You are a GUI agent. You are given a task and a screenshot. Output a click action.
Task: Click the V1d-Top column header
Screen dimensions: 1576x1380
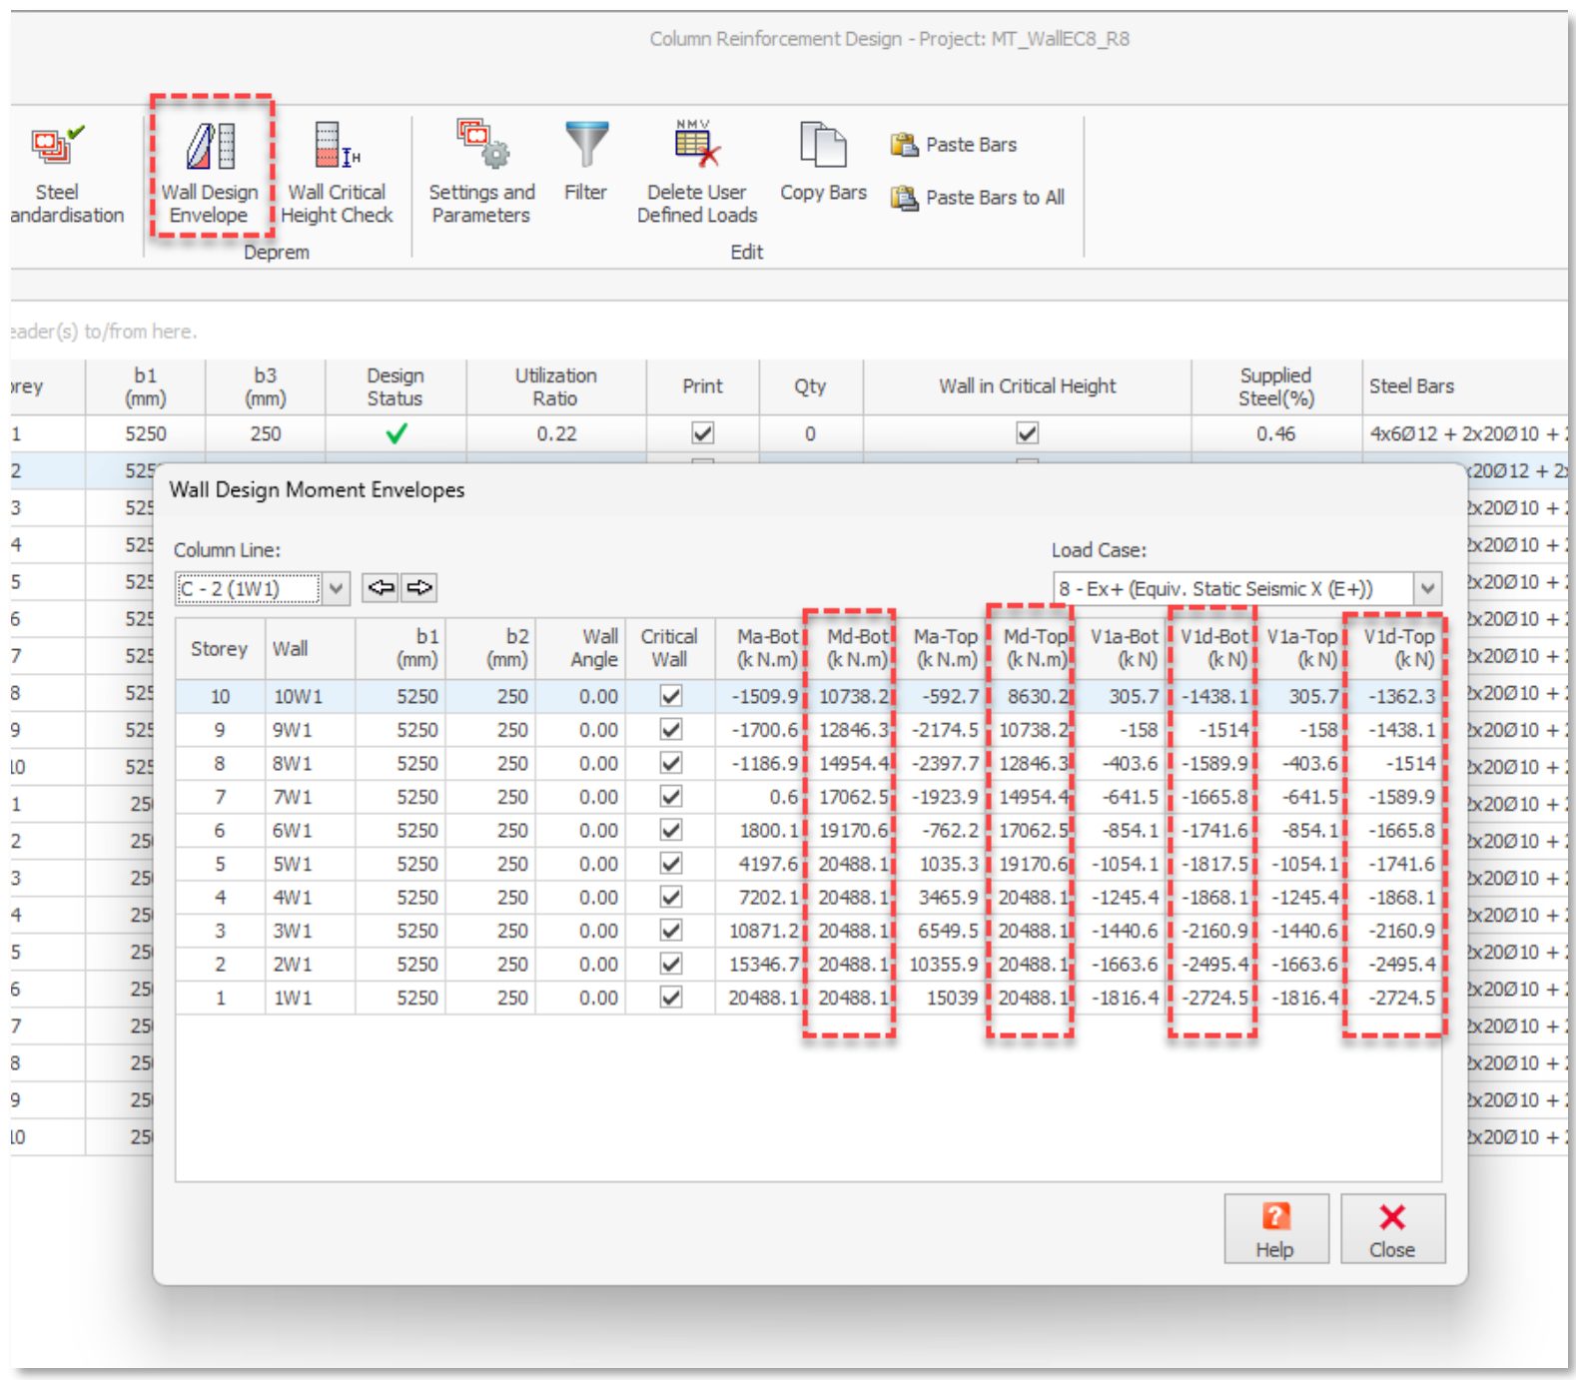1395,649
